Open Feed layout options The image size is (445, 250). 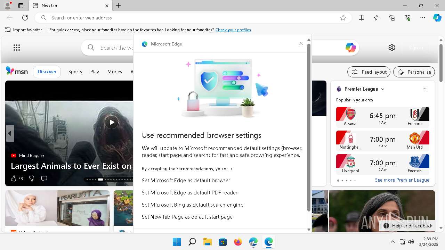pos(369,72)
